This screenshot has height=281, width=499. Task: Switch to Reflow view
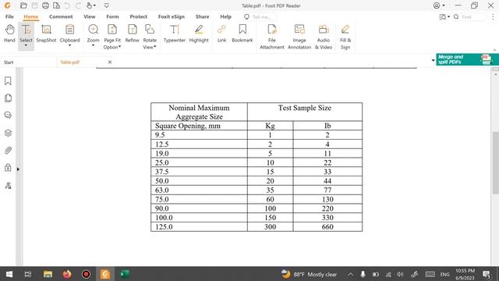132,34
